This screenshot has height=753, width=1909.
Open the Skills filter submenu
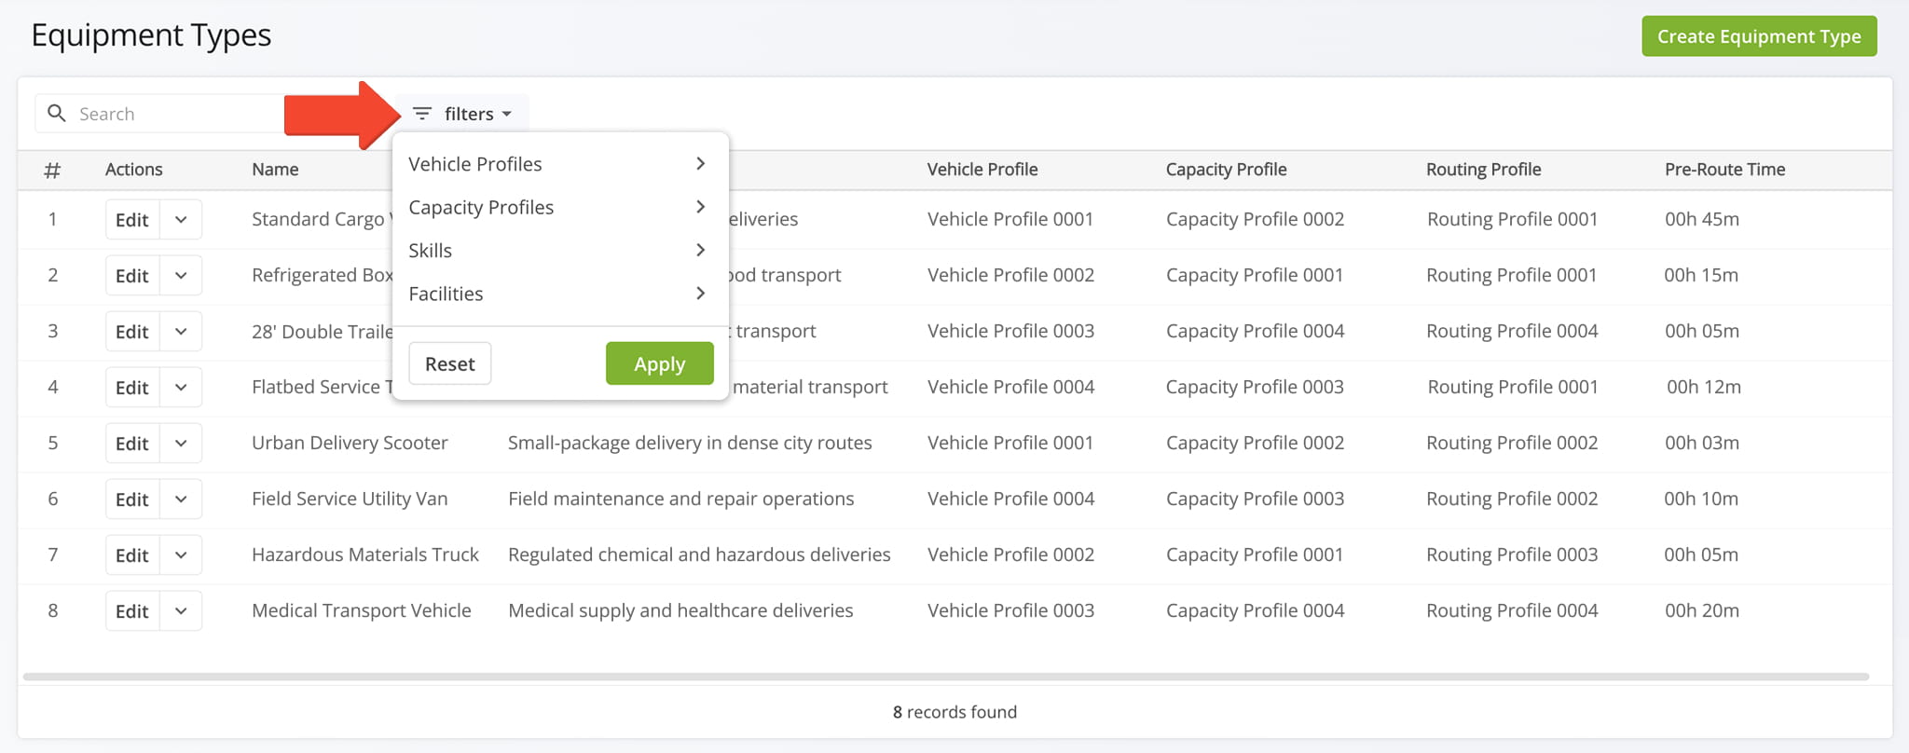pyautogui.click(x=560, y=250)
